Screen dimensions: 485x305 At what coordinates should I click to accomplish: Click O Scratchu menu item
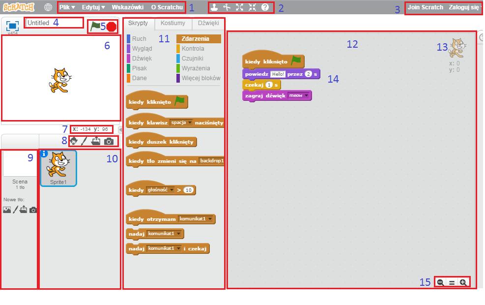(167, 7)
